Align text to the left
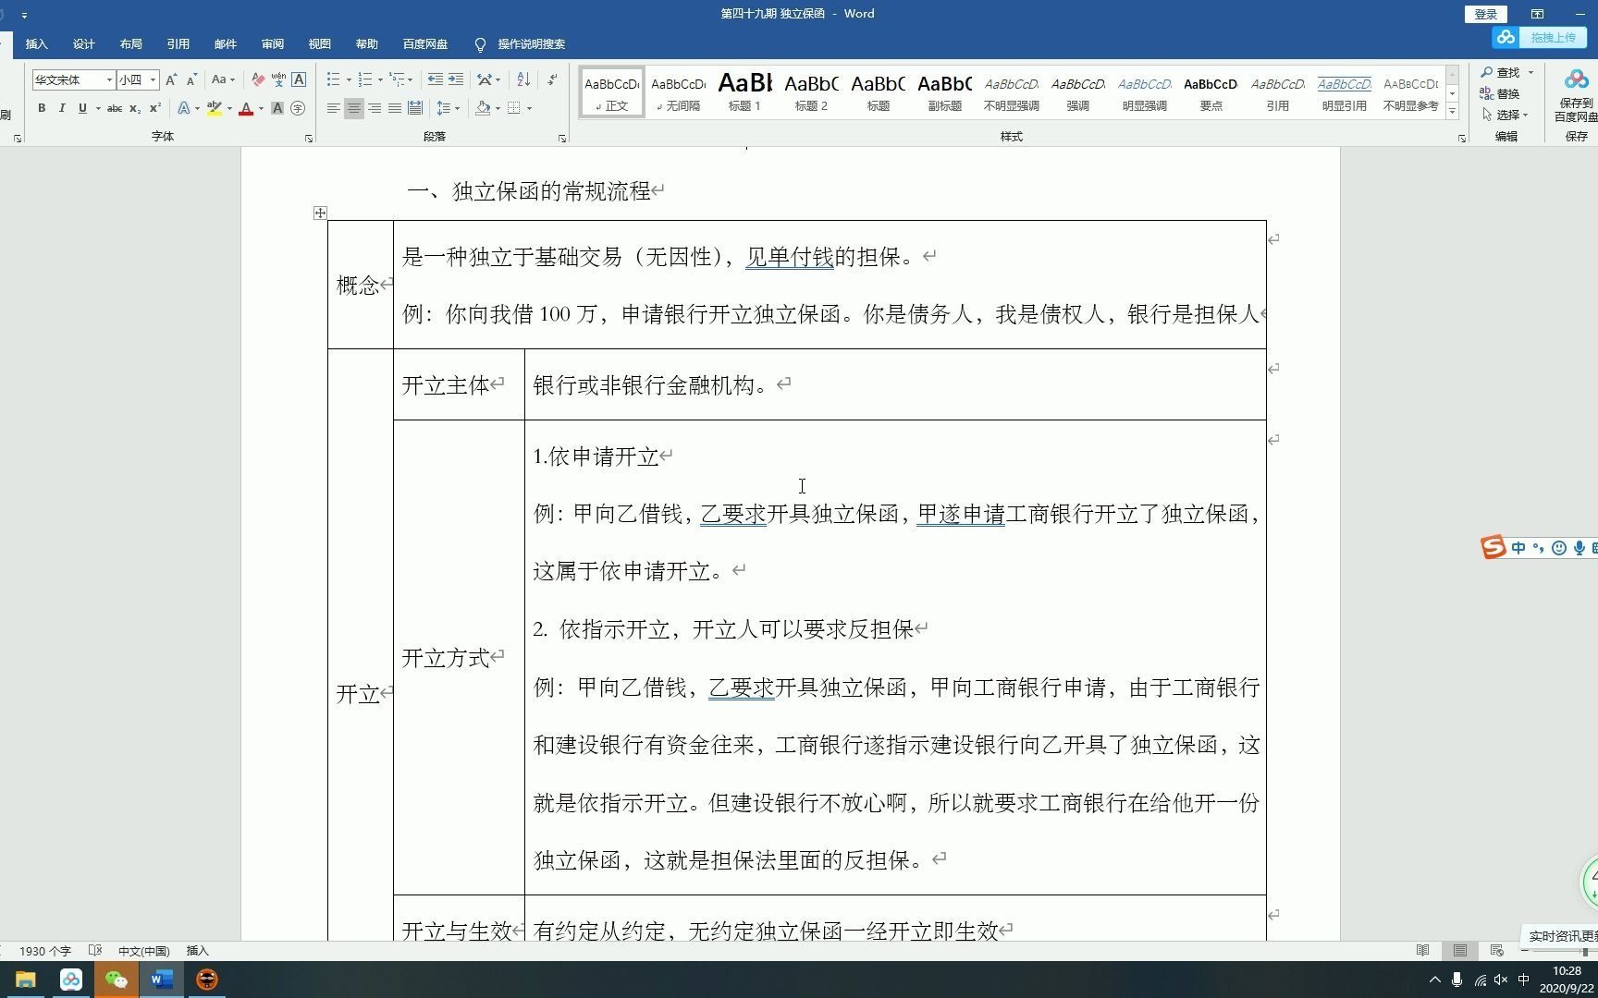This screenshot has width=1598, height=998. [334, 108]
